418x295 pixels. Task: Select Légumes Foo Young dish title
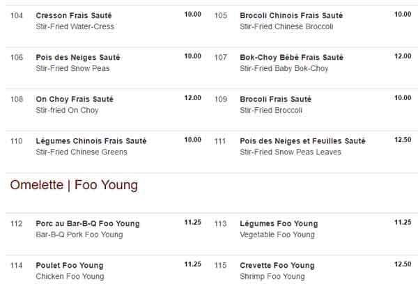pos(279,223)
